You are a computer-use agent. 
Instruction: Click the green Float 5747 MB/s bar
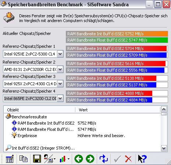point(117,40)
